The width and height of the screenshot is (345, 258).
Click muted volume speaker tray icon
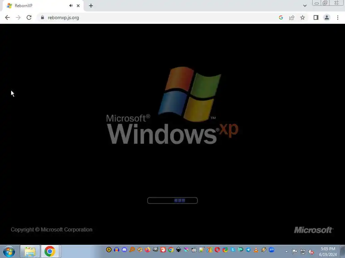pos(311,252)
